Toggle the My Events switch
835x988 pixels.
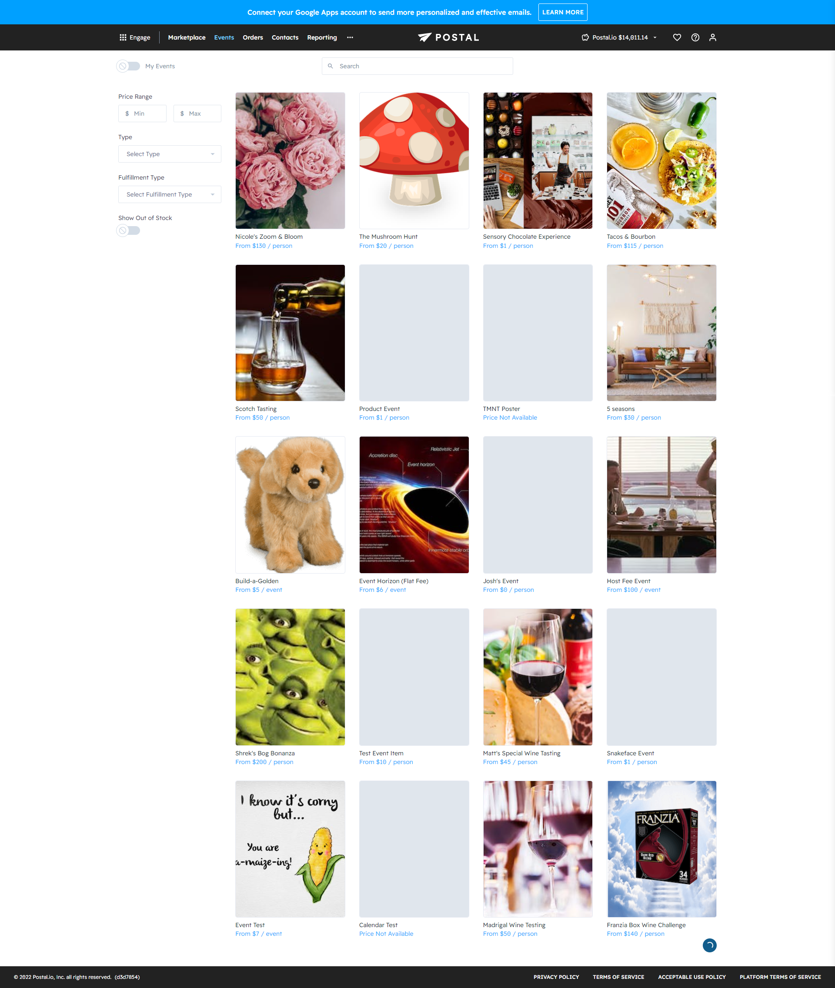[128, 66]
